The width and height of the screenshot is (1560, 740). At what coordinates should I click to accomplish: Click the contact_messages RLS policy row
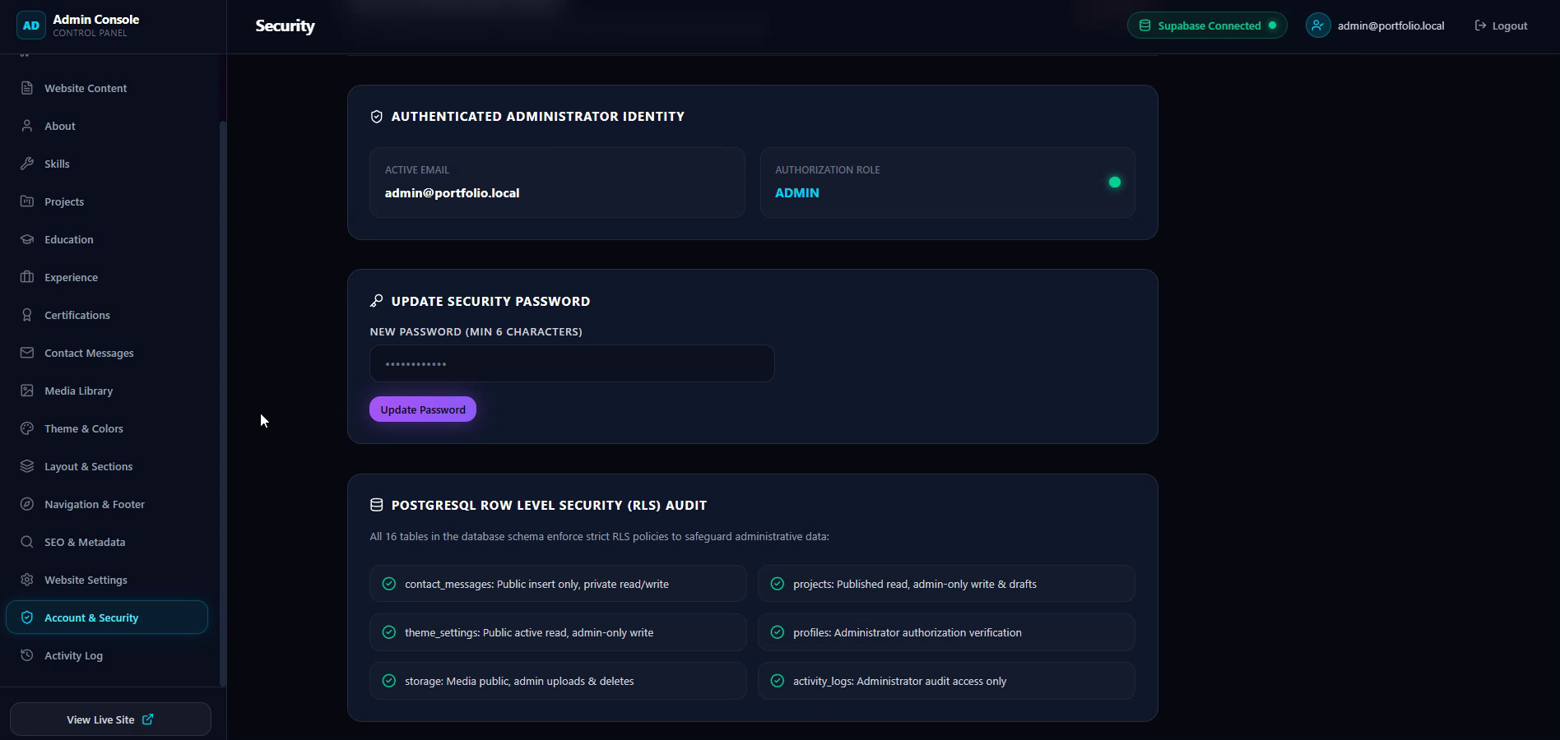pyautogui.click(x=558, y=584)
